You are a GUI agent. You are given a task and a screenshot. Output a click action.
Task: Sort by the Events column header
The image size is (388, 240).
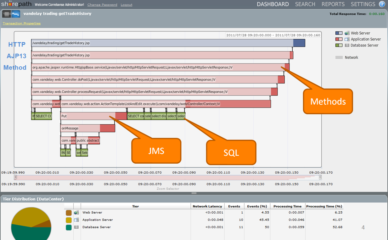tap(234, 206)
